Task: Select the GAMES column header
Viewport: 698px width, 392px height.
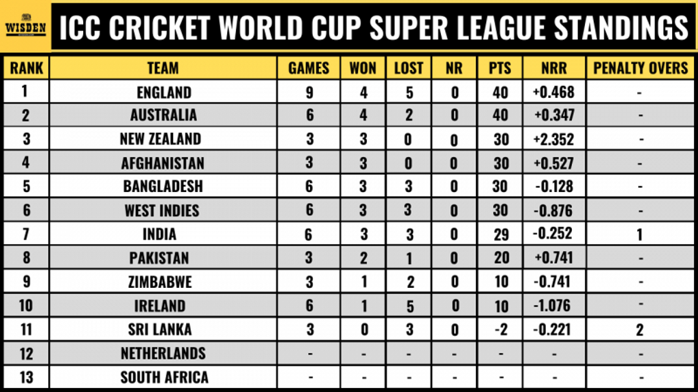Action: coord(309,68)
